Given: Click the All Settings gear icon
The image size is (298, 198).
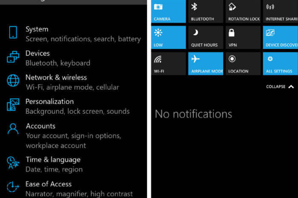Looking at the screenshot, I should coord(270,59).
